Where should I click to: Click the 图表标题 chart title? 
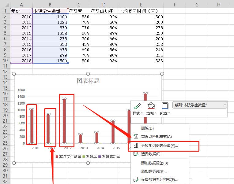[x=88, y=81]
